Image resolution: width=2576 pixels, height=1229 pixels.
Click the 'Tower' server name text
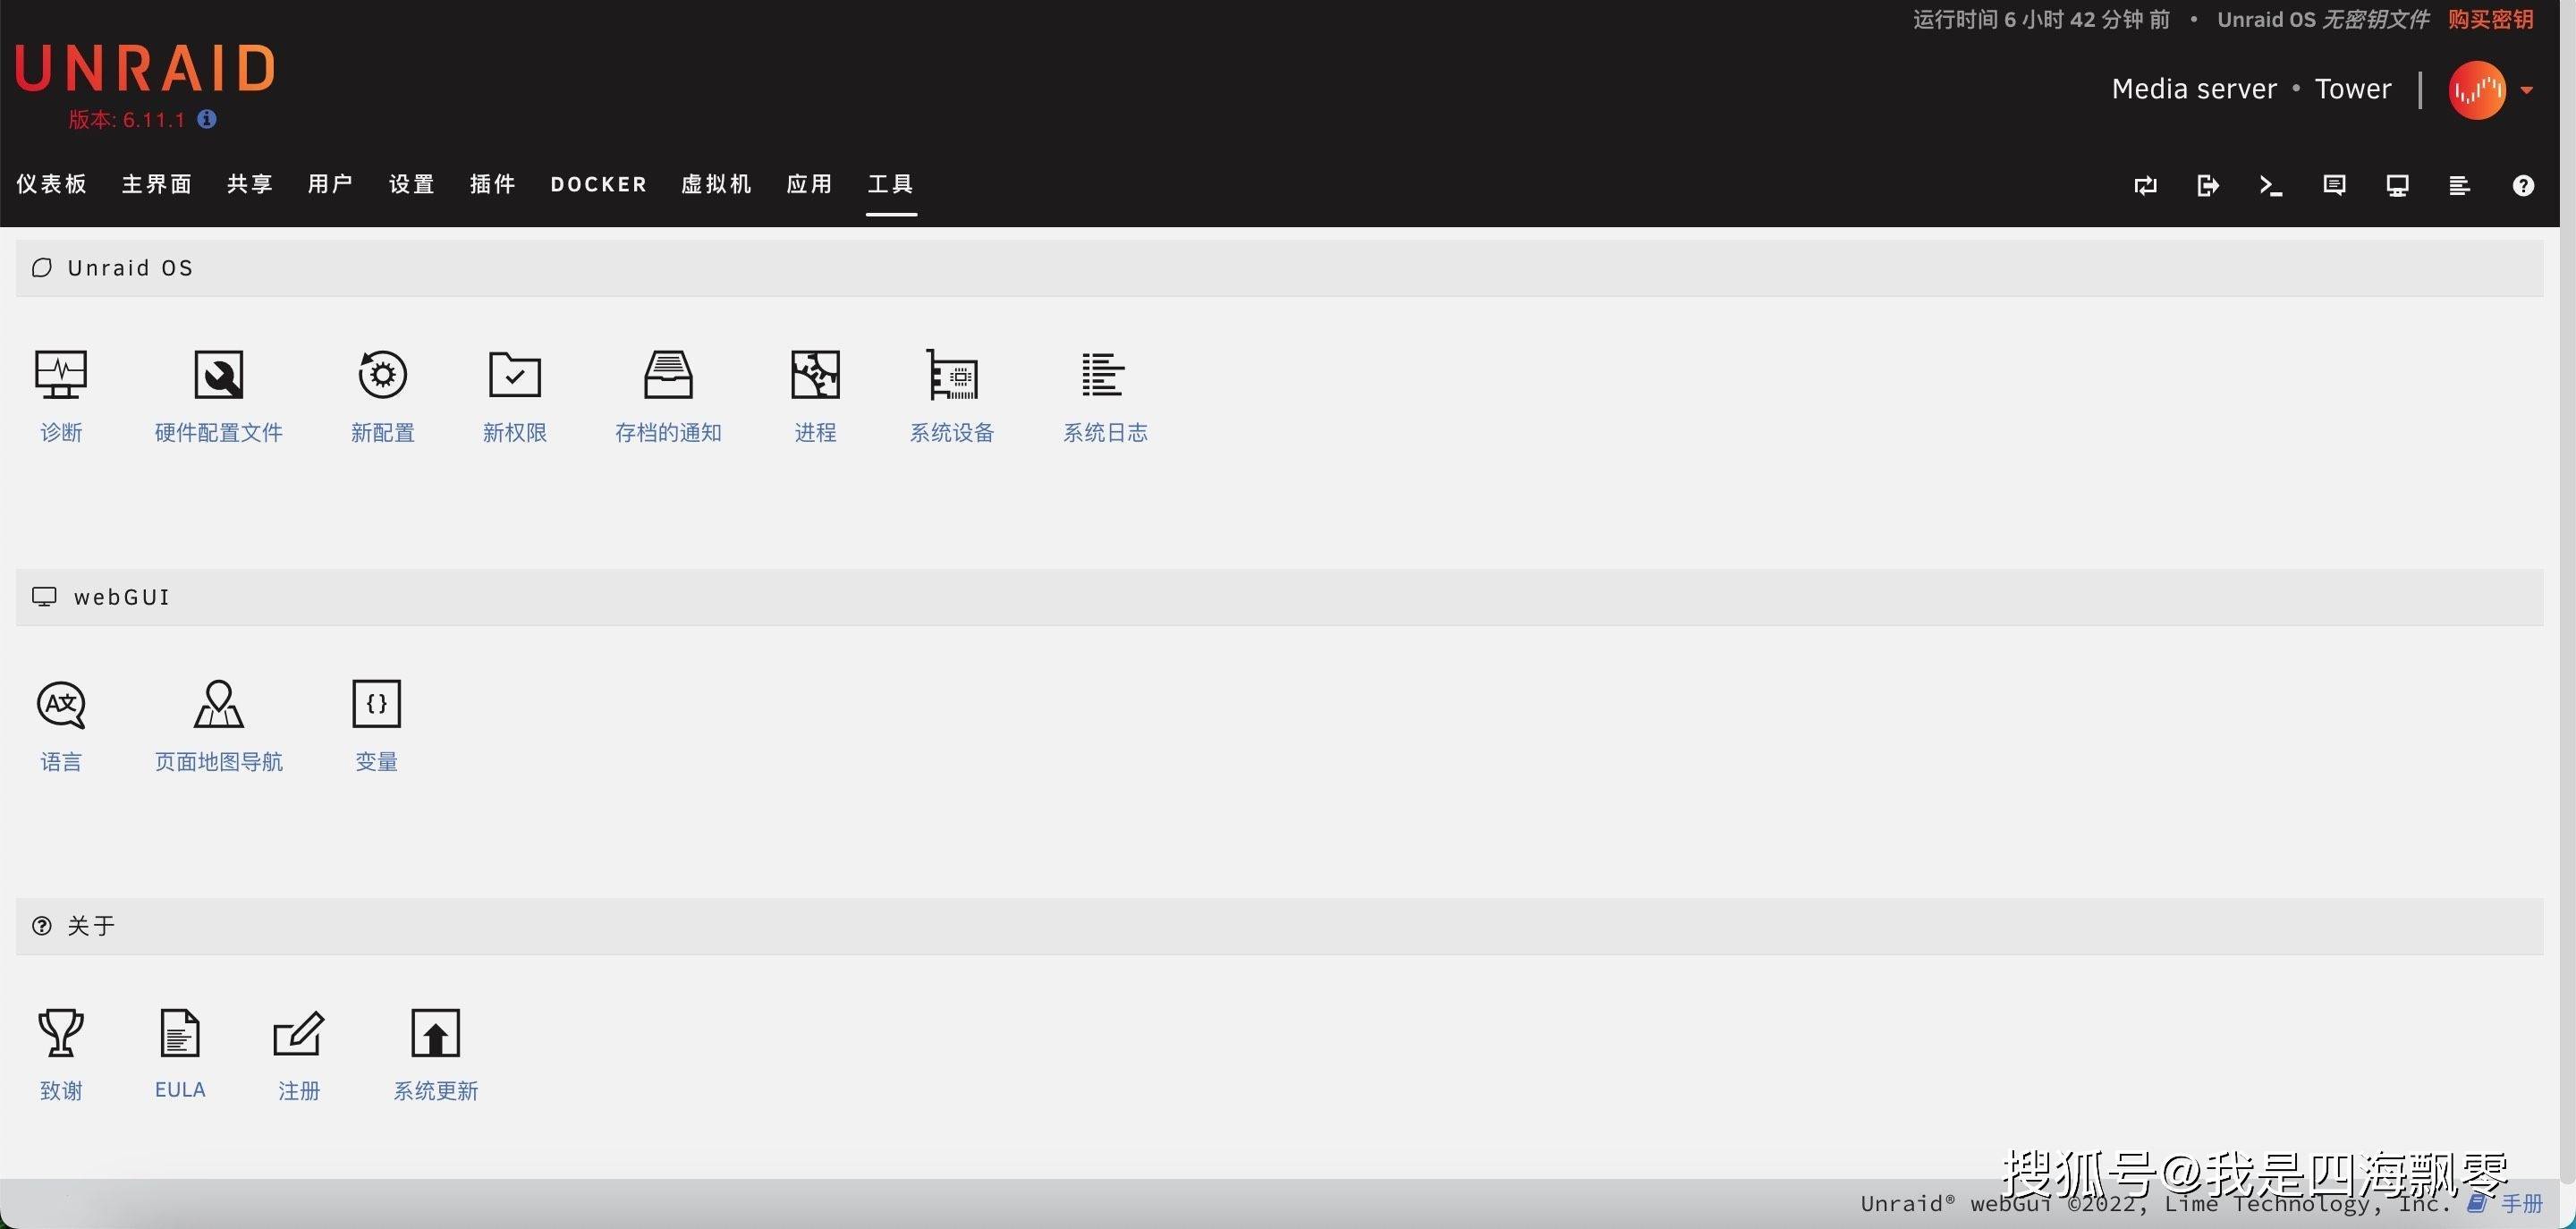tap(2353, 89)
